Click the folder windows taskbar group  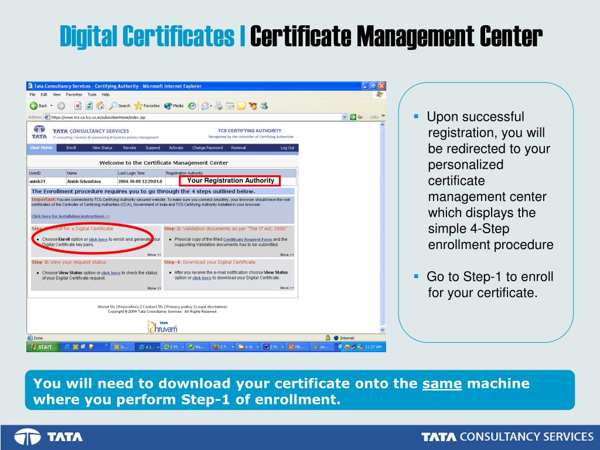tap(248, 347)
